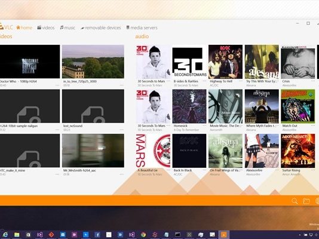Click the VLC cone logo
The width and height of the screenshot is (319, 239).
coord(1,27)
